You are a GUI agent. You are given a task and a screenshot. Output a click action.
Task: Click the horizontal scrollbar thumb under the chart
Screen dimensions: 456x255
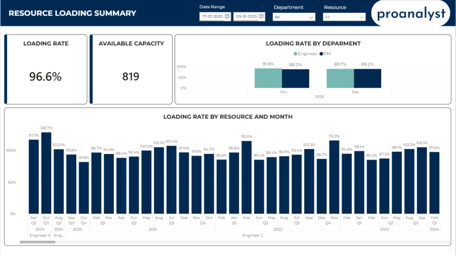coord(37,242)
